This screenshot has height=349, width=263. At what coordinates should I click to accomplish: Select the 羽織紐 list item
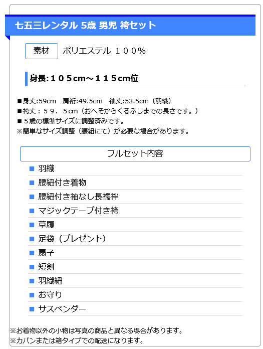135,281
